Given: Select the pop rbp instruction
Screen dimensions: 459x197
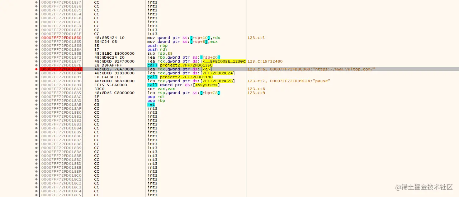Looking at the screenshot, I should click(156, 100).
